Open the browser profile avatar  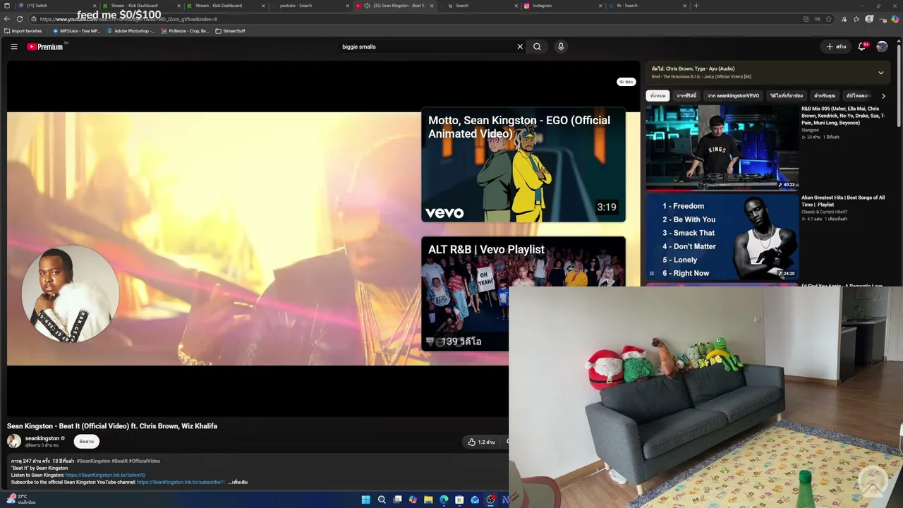(x=869, y=19)
